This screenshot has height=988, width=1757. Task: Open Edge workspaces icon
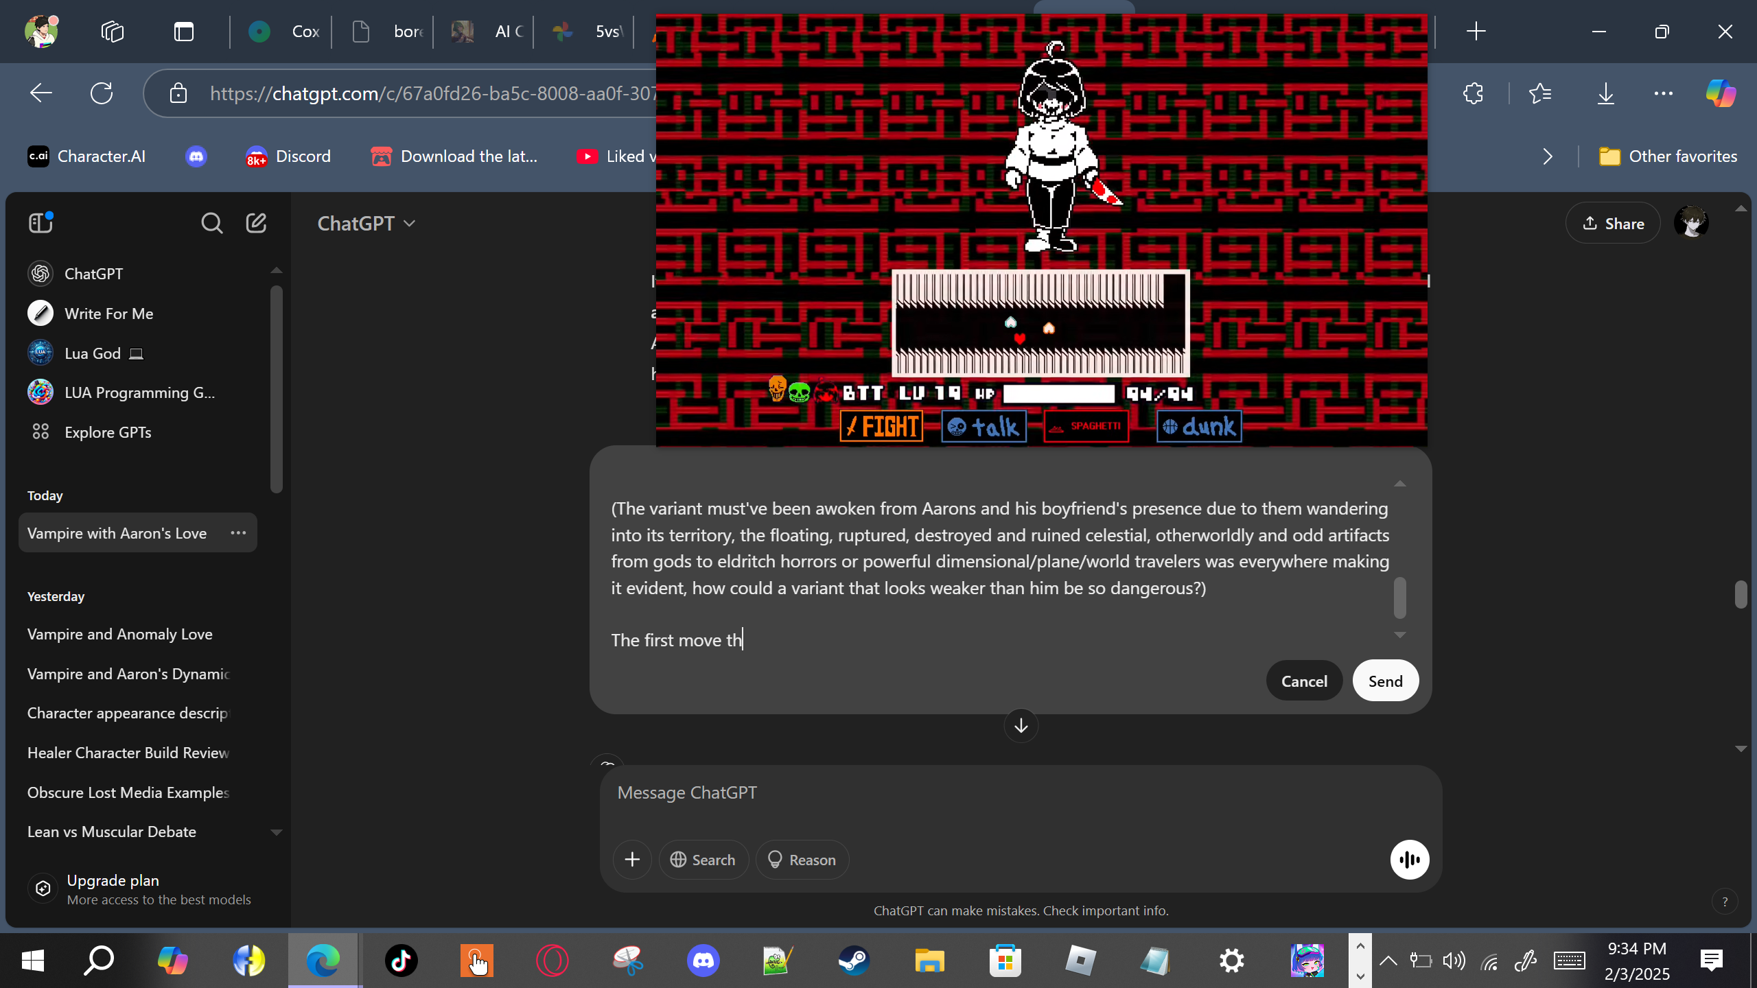(x=112, y=32)
